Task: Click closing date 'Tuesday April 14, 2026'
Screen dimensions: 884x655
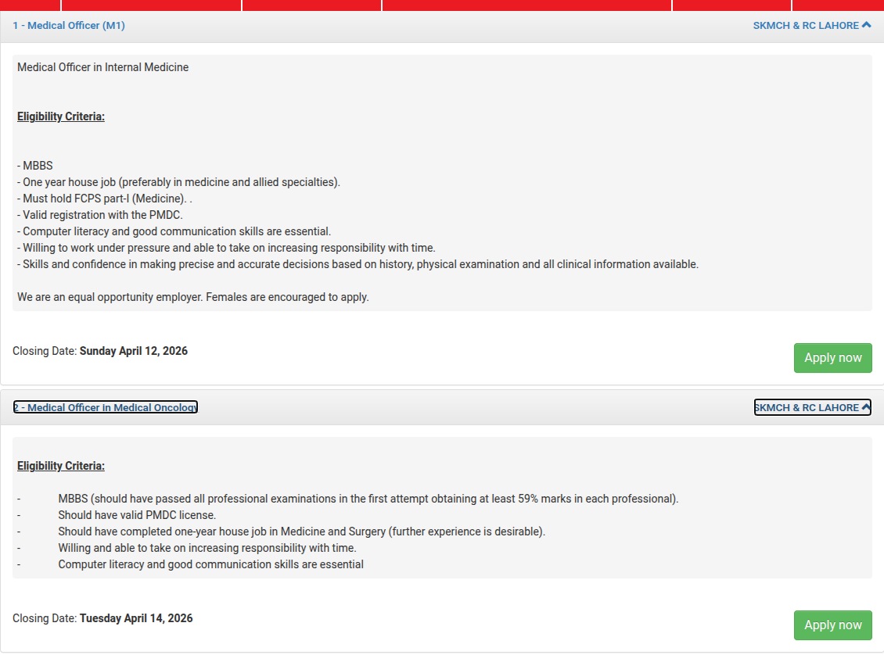Action: click(136, 618)
